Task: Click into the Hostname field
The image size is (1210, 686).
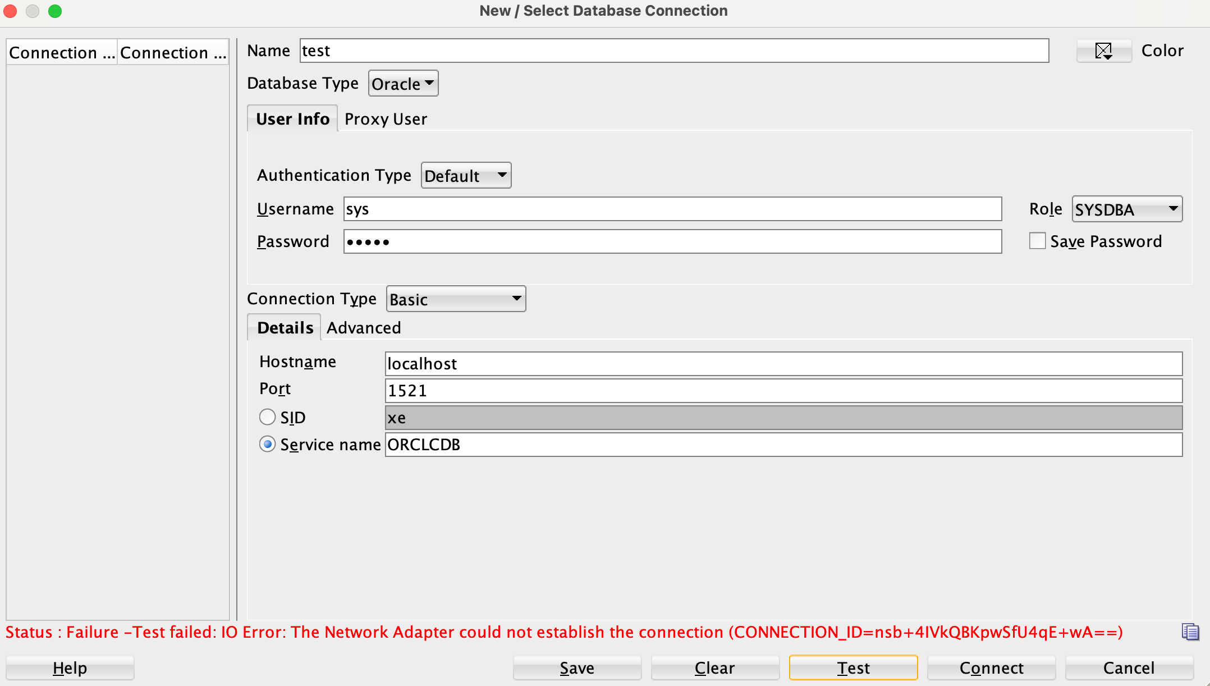Action: pos(783,364)
